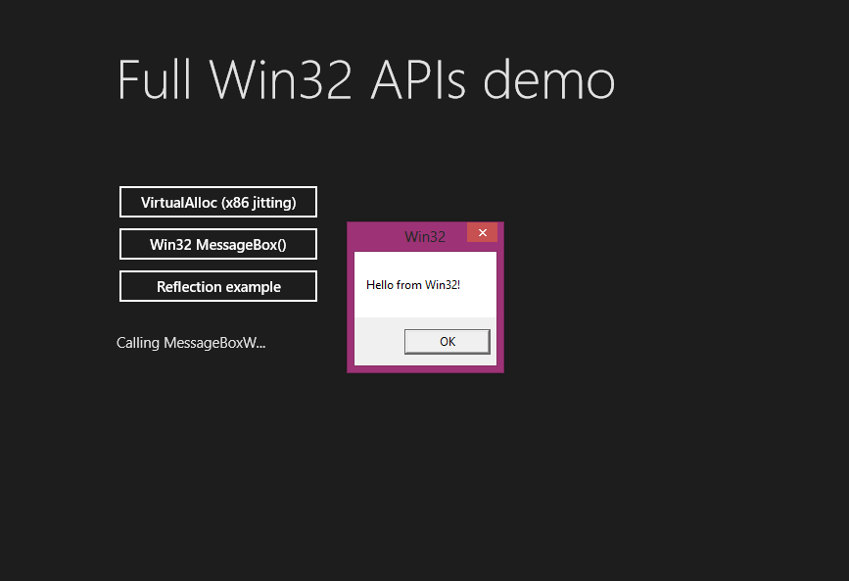849x581 pixels.
Task: Click the word 'Calling' in the status line
Action: coord(138,343)
